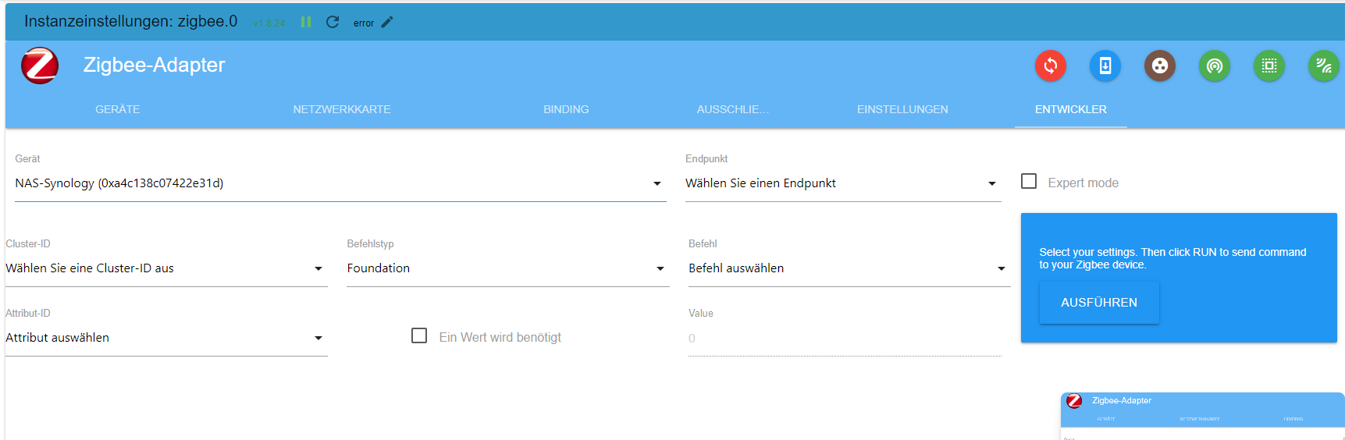
Task: Check 'Ein Wert wird benötigt' checkbox
Action: tap(419, 335)
